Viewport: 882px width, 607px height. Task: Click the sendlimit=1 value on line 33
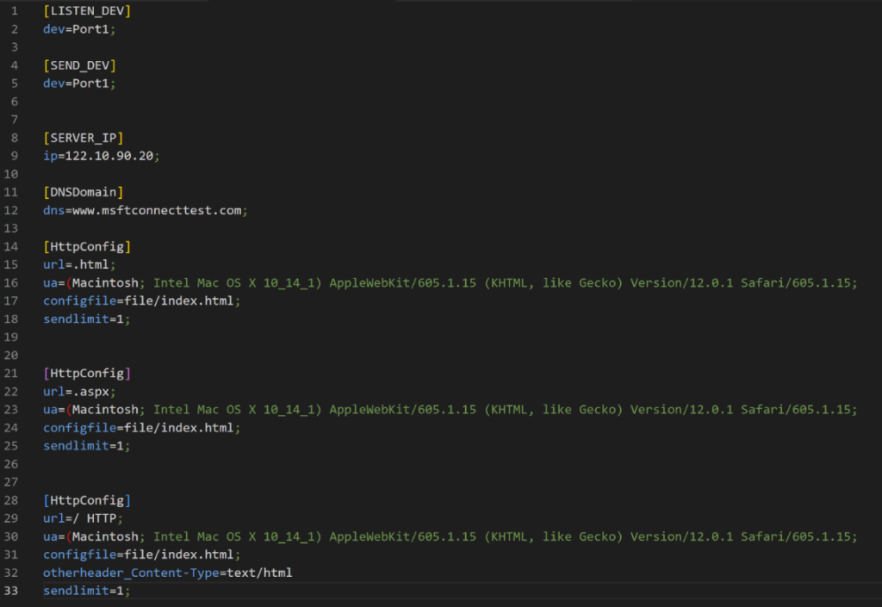(86, 591)
